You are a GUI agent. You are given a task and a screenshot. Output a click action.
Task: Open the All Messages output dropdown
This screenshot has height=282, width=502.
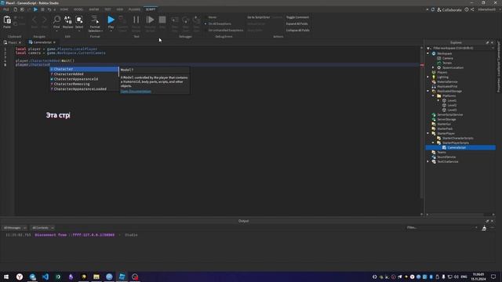(x=15, y=228)
